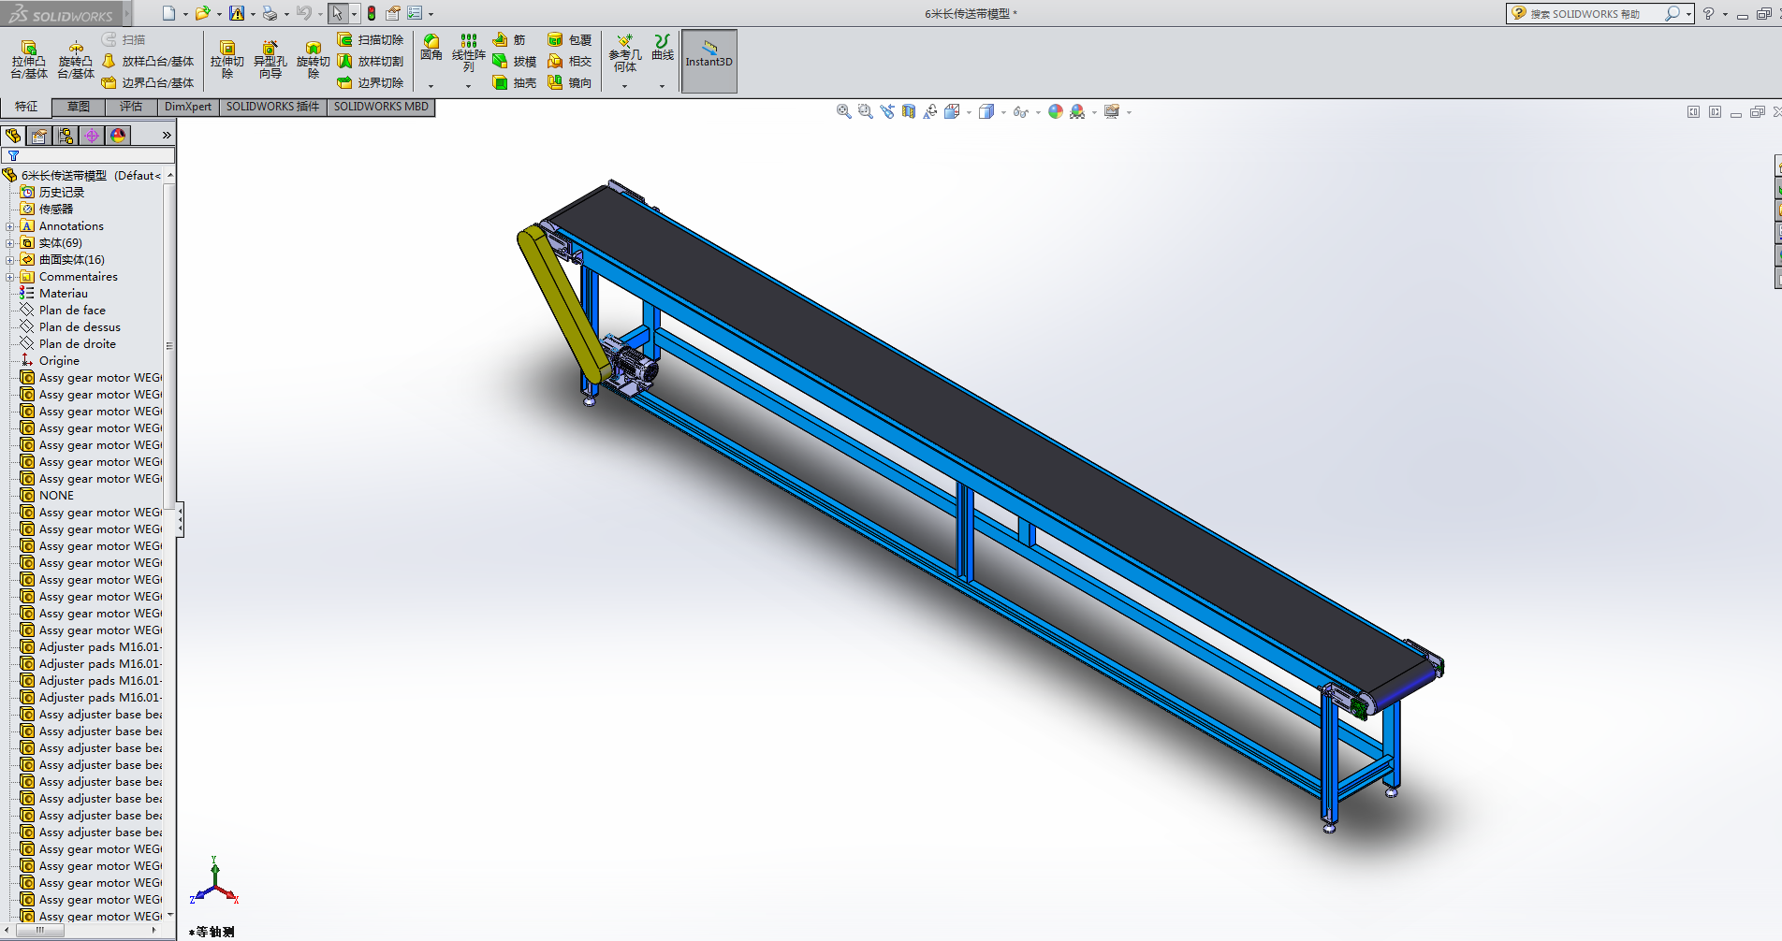Select Plan de dessus in feature tree
The height and width of the screenshot is (941, 1782).
(x=80, y=327)
